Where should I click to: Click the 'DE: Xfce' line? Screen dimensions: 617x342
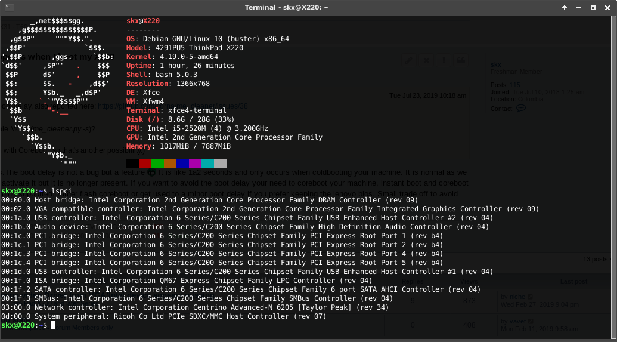click(143, 93)
